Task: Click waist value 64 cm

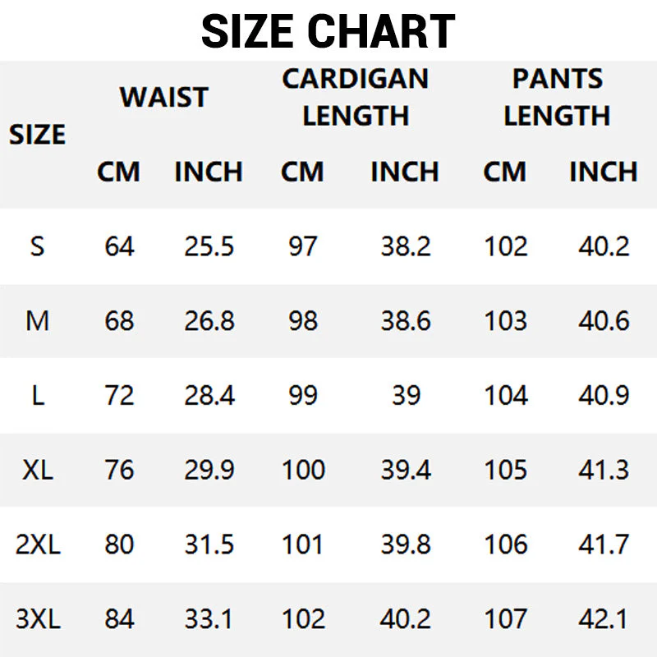Action: click(x=119, y=246)
